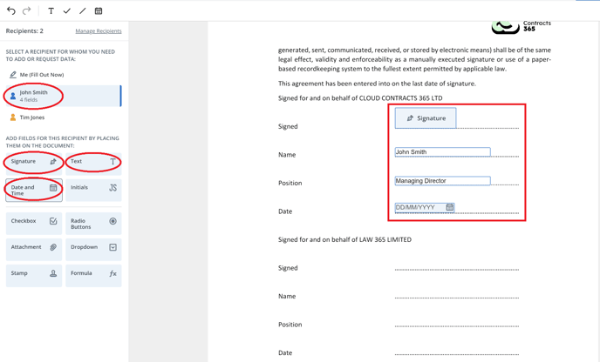Image resolution: width=600 pixels, height=362 pixels.
Task: Choose the Checkbox field button
Action: click(x=34, y=224)
